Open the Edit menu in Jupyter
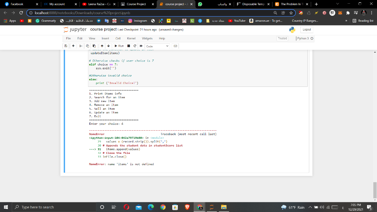 [x=80, y=38]
